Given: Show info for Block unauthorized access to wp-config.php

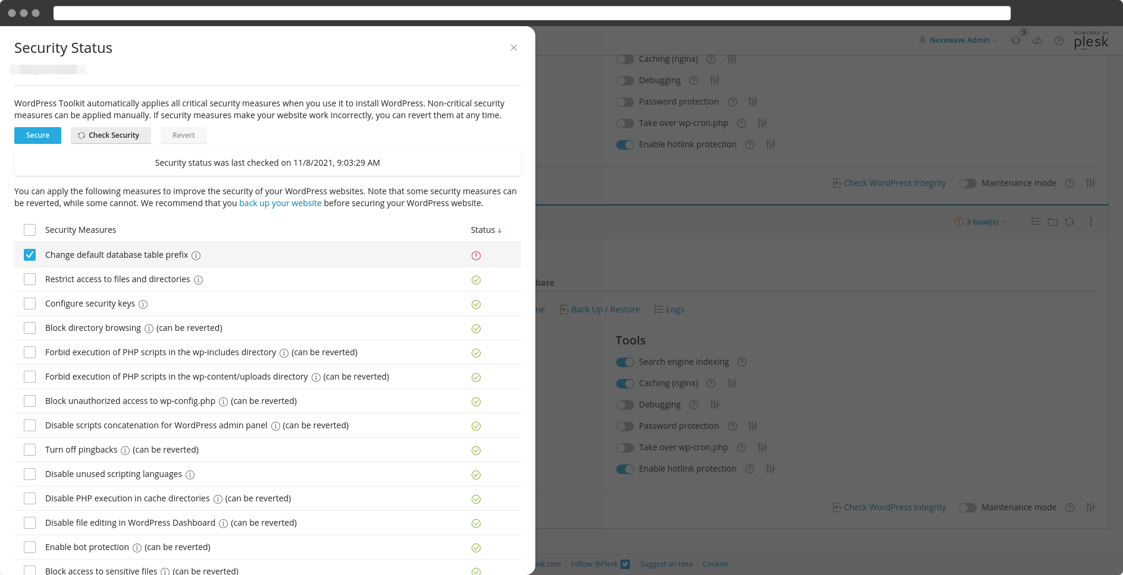Looking at the screenshot, I should pos(223,402).
